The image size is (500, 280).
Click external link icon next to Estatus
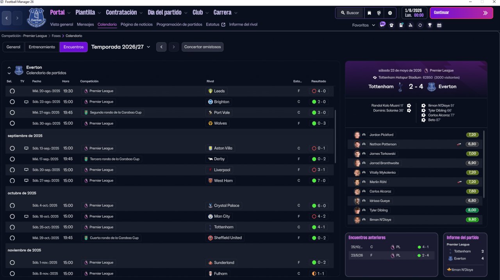(x=223, y=25)
